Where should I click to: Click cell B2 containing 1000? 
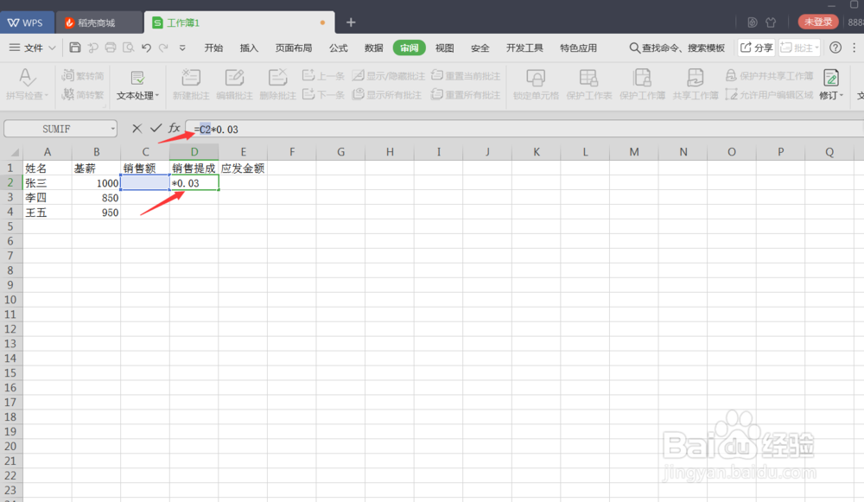click(96, 183)
